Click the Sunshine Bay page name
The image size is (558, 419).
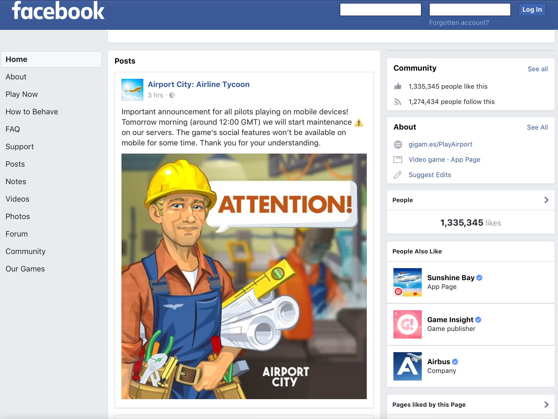coord(451,278)
